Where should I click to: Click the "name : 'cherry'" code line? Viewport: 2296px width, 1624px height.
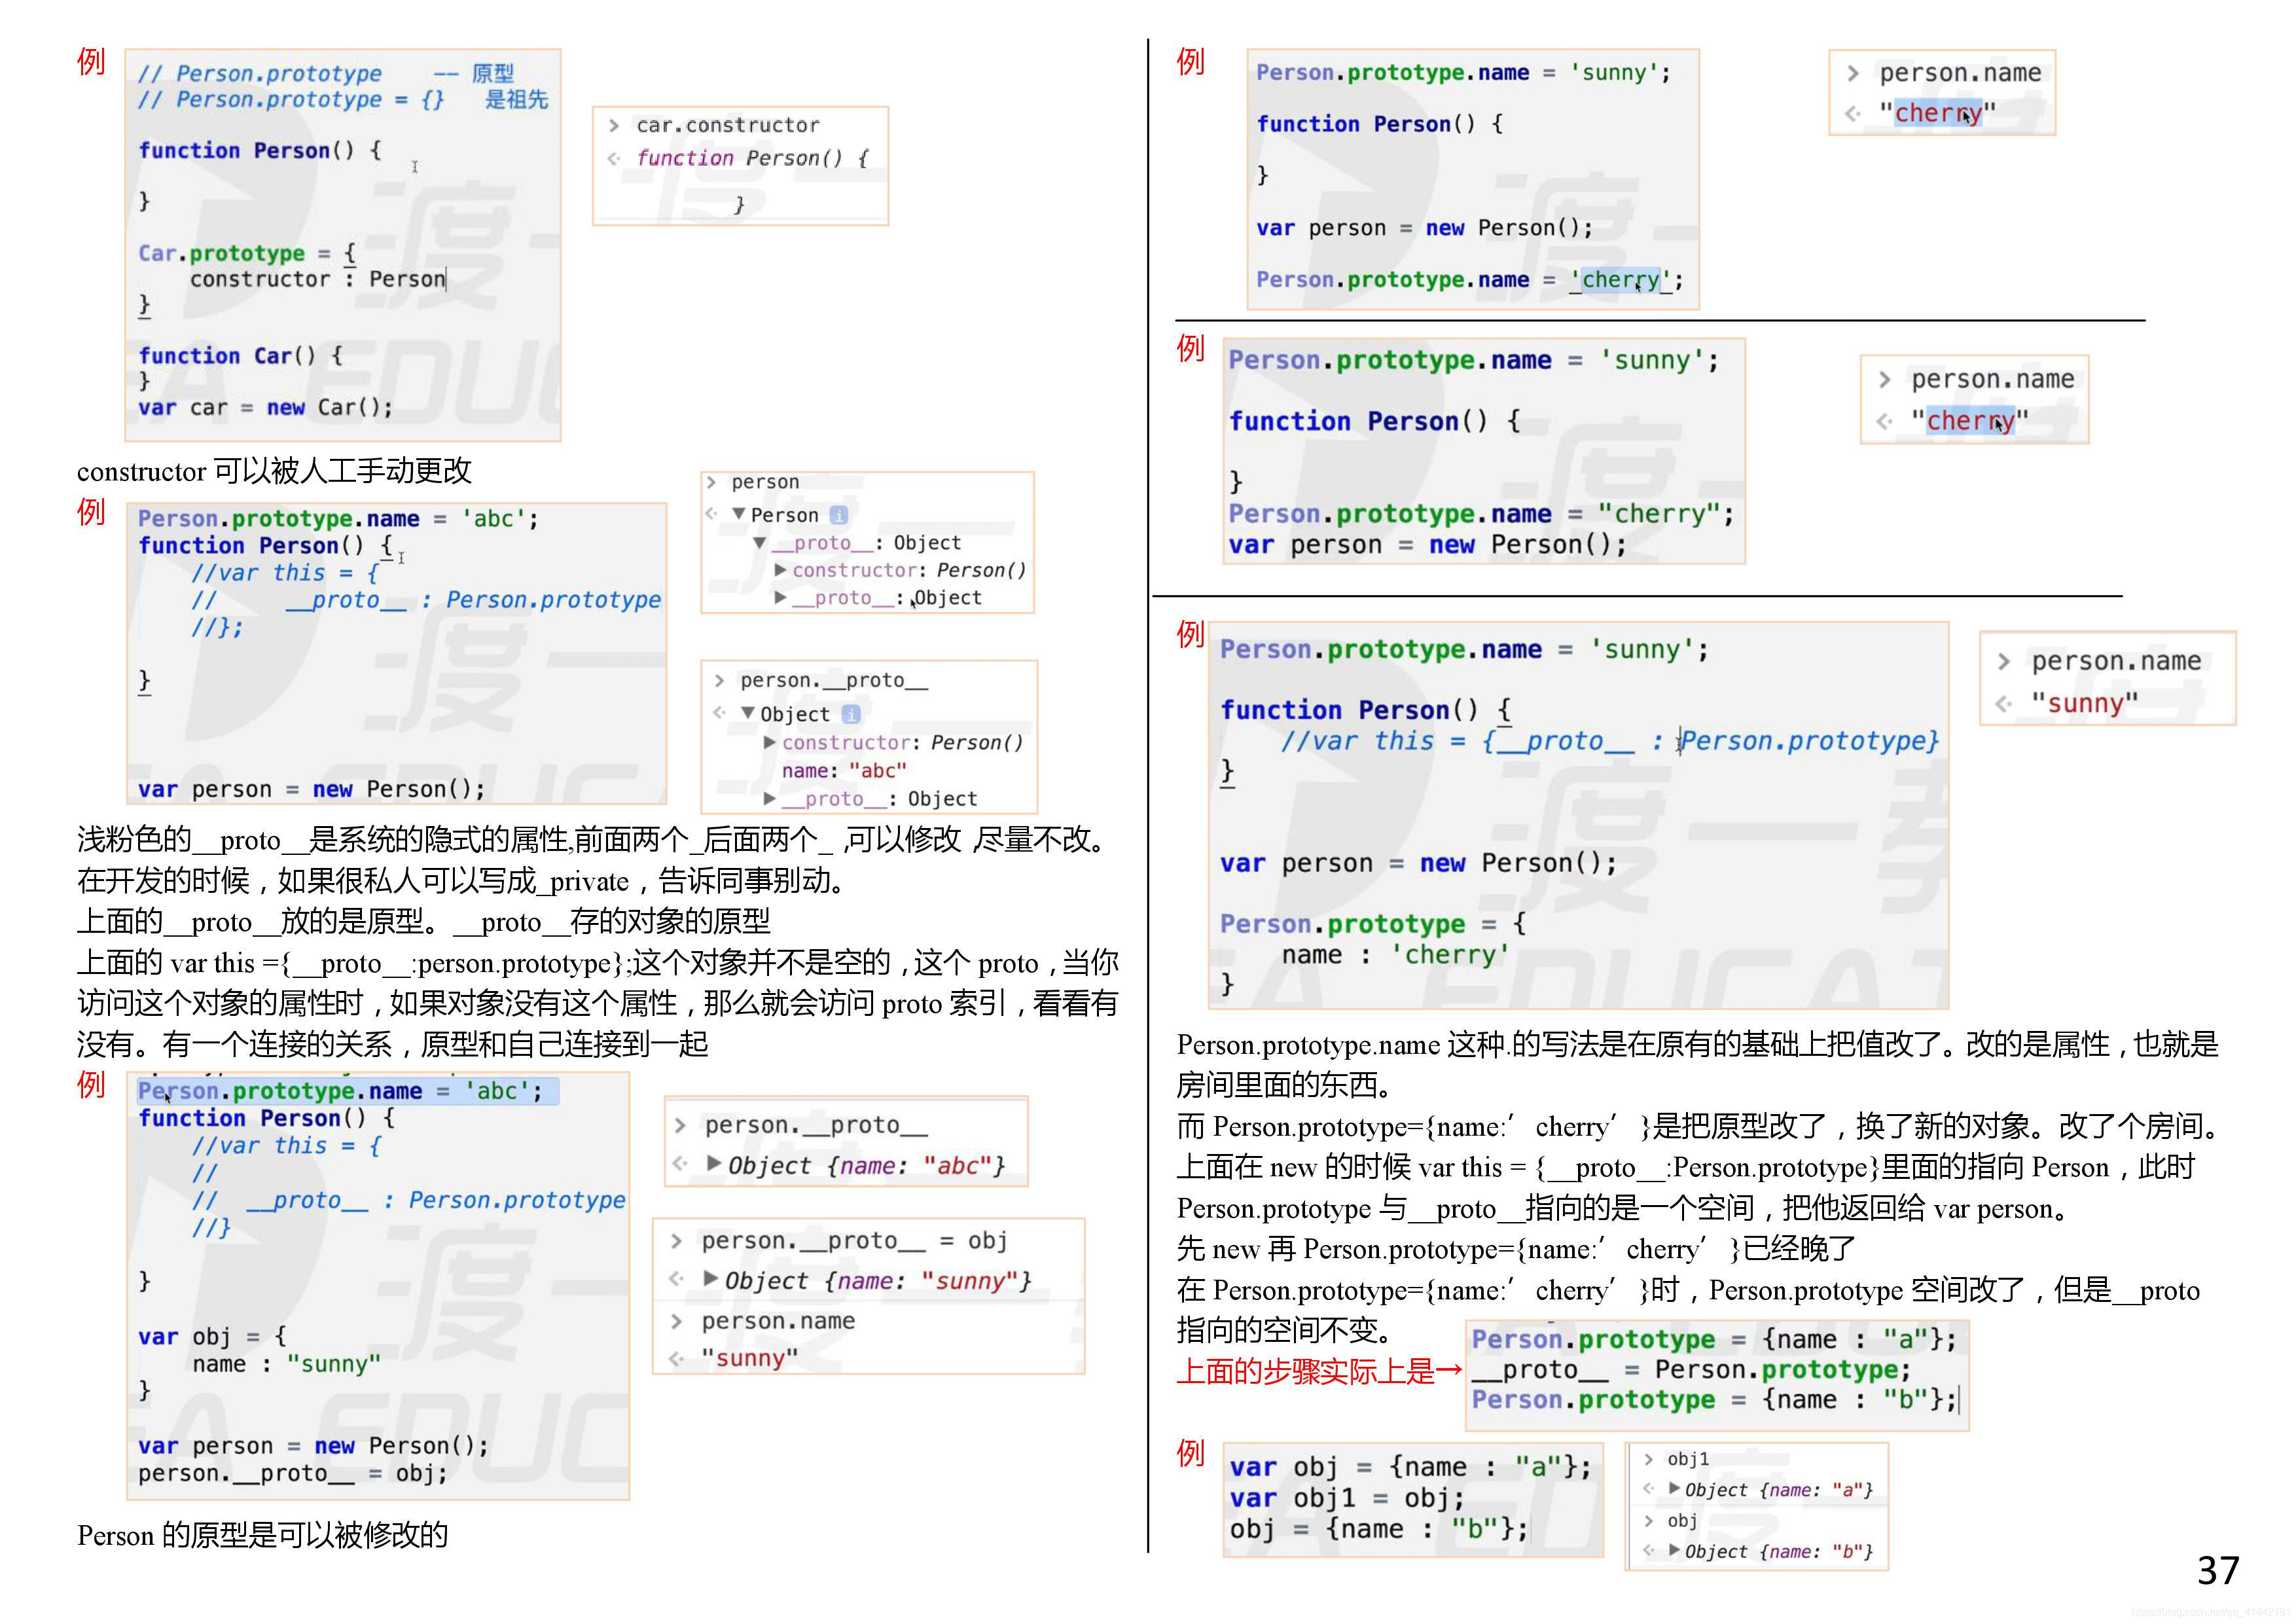(1395, 955)
